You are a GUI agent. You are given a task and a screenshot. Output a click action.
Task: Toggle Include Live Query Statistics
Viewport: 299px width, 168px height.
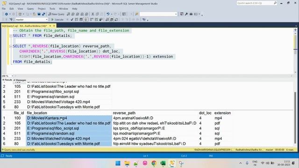click(96, 20)
